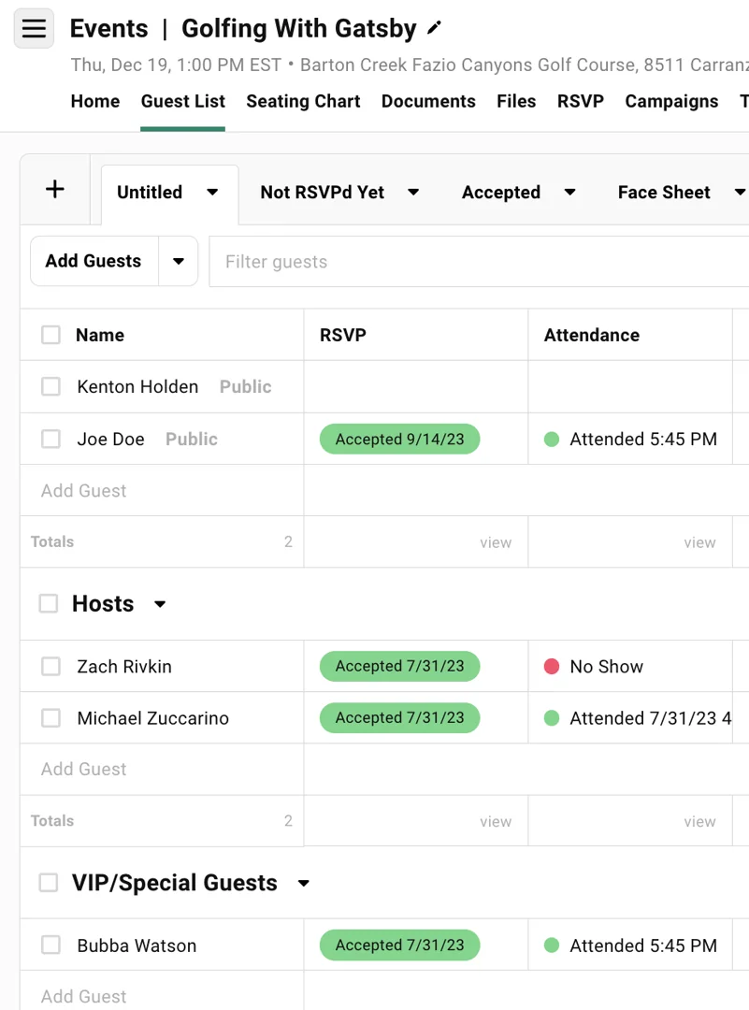Select the Accepted view tab

pos(501,192)
